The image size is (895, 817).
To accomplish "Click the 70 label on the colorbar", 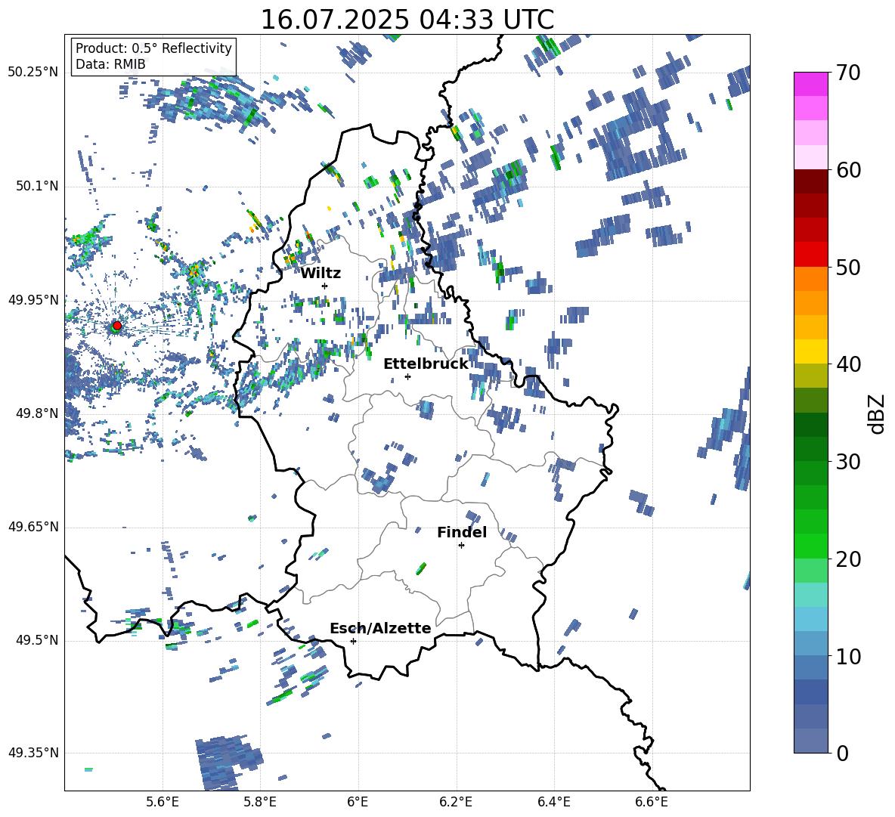I will tap(848, 73).
